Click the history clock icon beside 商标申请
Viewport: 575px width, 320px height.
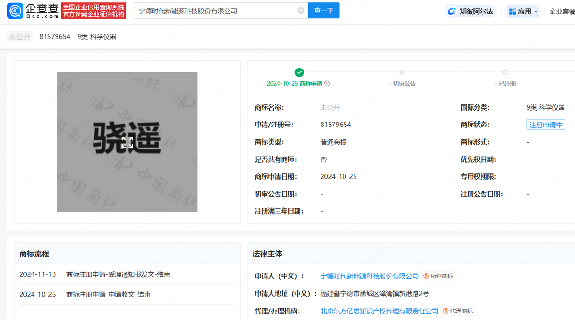(x=327, y=84)
